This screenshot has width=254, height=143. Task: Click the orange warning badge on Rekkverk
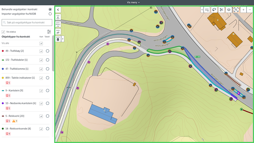coord(15,121)
